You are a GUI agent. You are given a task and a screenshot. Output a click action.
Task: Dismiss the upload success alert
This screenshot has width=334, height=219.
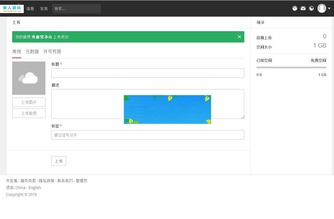point(239,37)
